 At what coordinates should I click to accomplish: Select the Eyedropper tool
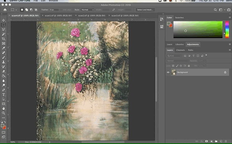(x=3, y=48)
